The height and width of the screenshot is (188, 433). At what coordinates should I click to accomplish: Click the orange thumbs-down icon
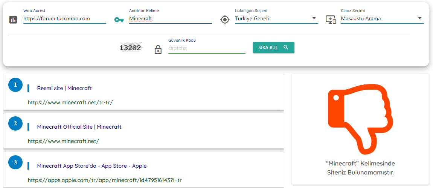click(360, 119)
